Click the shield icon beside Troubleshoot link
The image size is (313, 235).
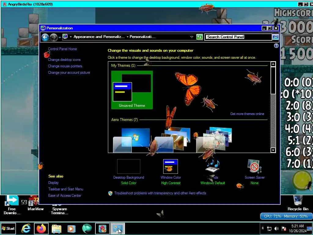110,193
